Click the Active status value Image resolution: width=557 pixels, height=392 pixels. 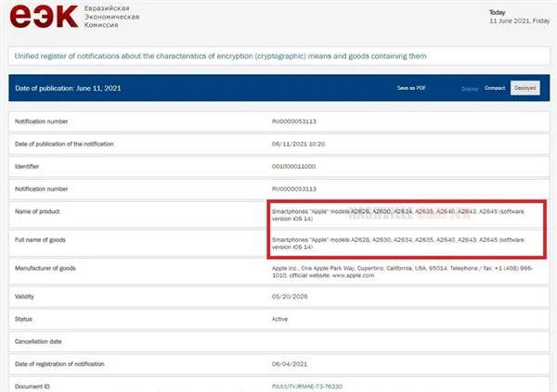(x=280, y=319)
